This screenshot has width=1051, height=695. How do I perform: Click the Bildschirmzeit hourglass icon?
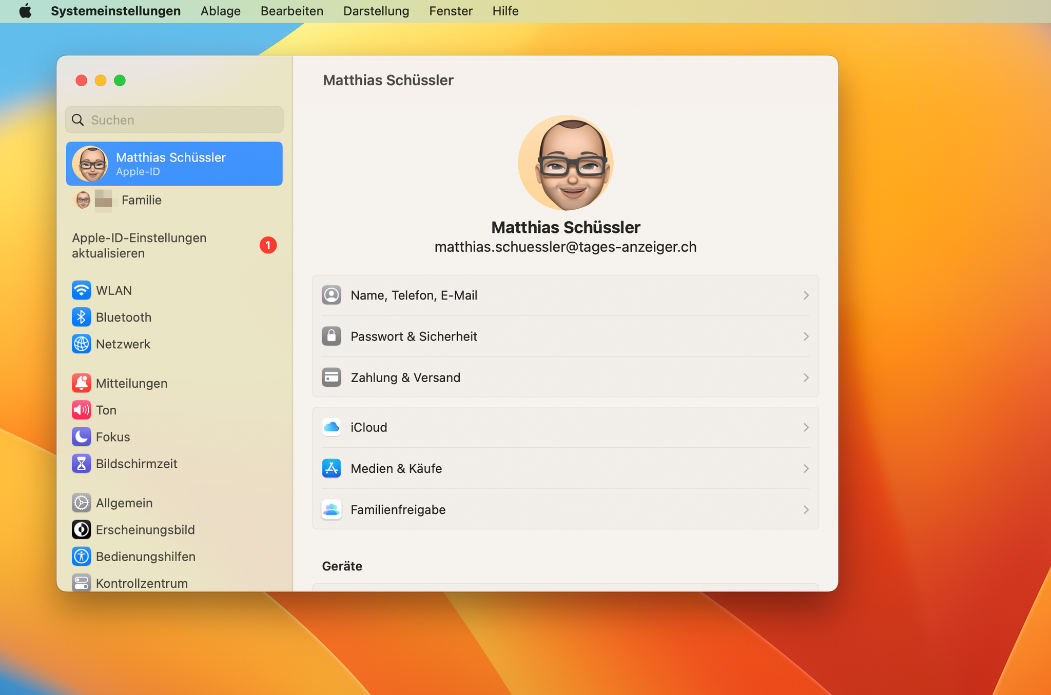(81, 463)
